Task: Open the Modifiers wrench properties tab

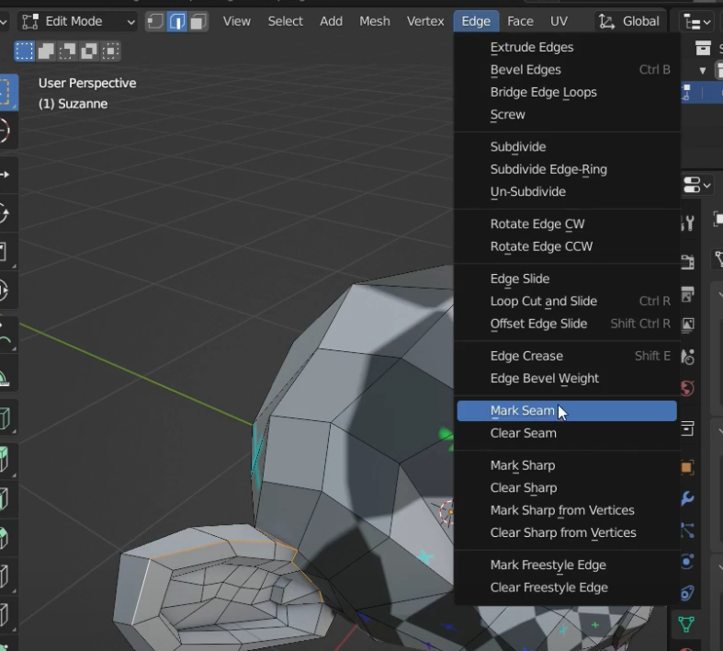Action: tap(687, 498)
